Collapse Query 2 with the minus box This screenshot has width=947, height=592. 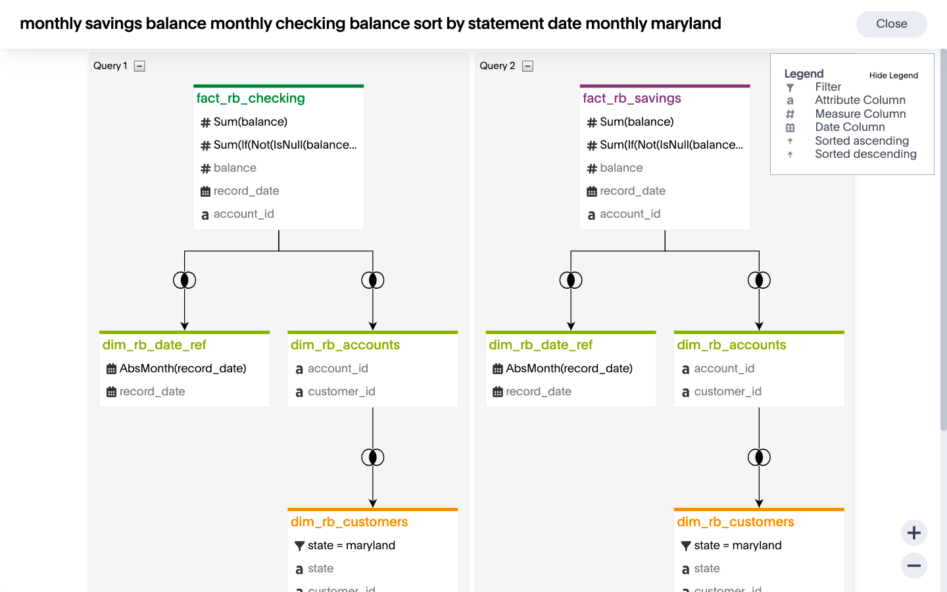(527, 66)
